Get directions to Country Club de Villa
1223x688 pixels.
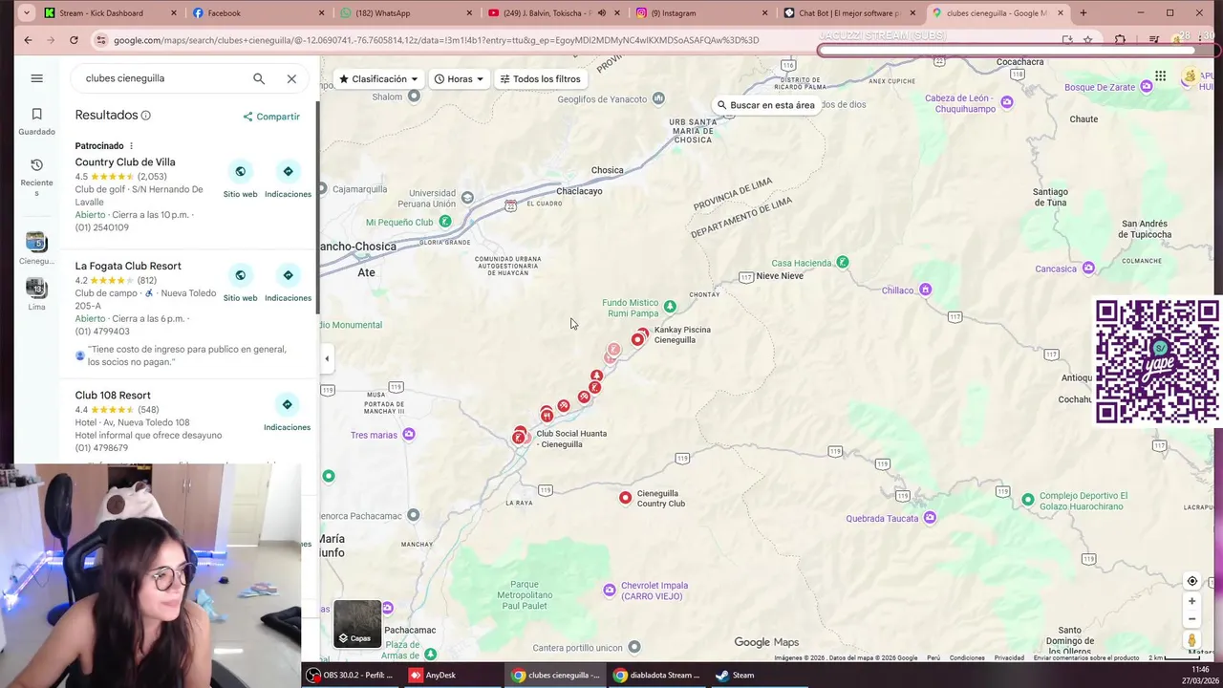coord(288,172)
